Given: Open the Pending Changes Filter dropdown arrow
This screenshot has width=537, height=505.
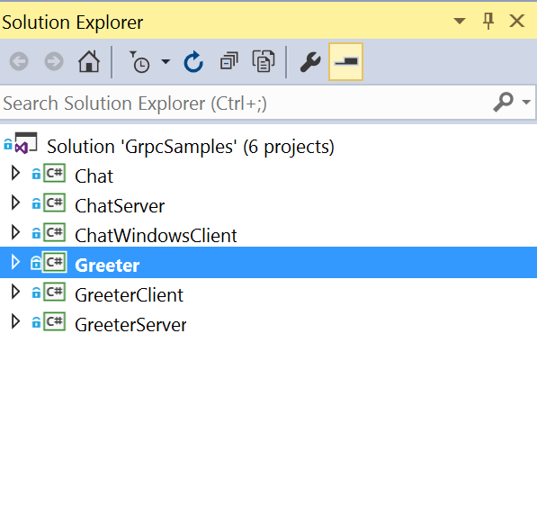Looking at the screenshot, I should (166, 62).
